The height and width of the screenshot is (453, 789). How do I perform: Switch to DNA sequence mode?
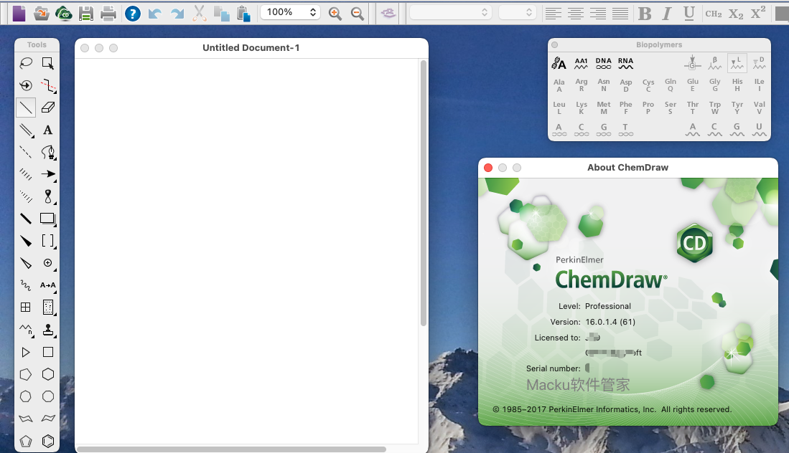(x=603, y=63)
